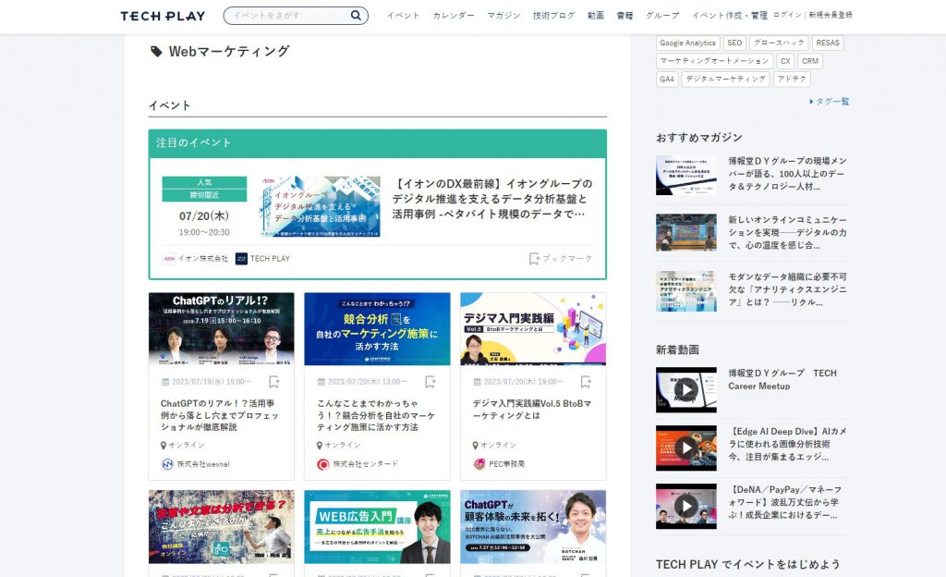Select the Google Analytics tag
Screen dimensions: 946x577
click(687, 43)
